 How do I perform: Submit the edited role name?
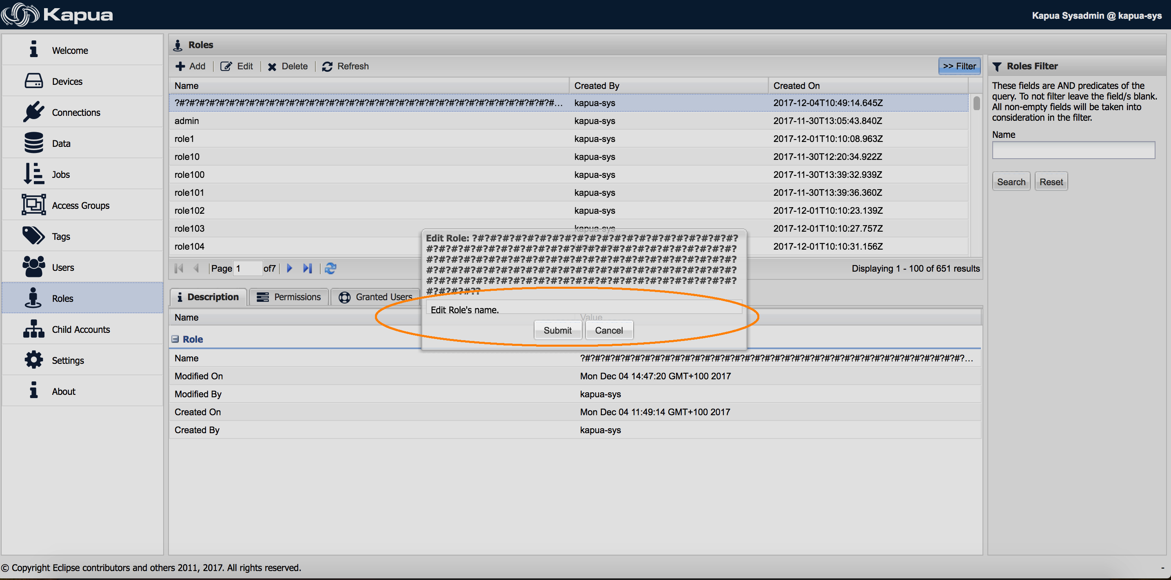(557, 330)
